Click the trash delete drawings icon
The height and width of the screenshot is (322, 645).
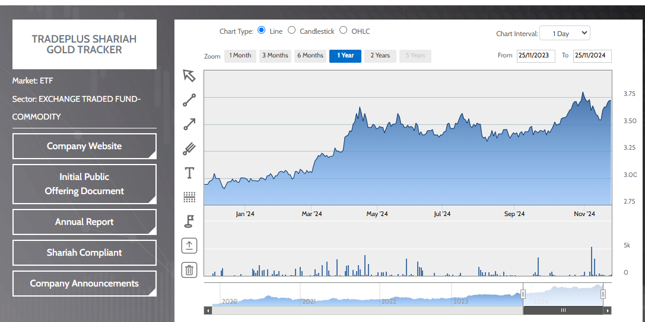pyautogui.click(x=189, y=271)
